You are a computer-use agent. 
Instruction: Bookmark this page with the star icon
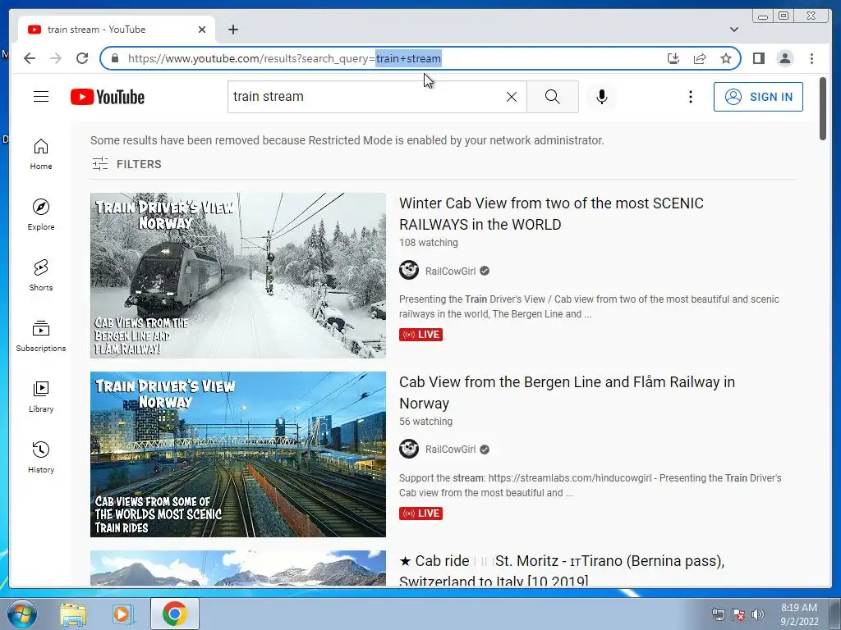pyautogui.click(x=726, y=58)
